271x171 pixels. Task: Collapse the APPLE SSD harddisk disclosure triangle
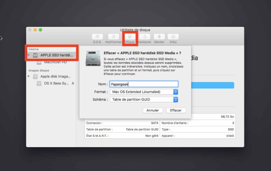(x=29, y=56)
